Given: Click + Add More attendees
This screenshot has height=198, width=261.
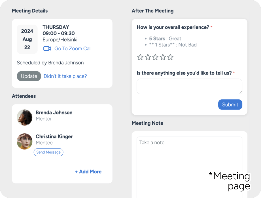Looking at the screenshot, I should click(88, 172).
